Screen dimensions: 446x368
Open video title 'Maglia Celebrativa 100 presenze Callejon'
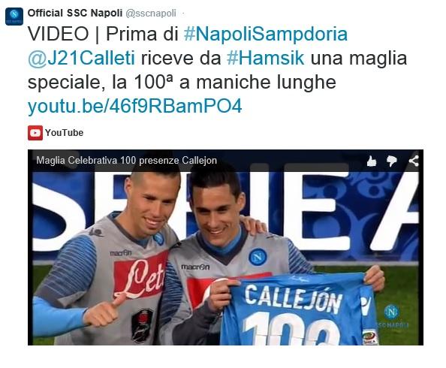coord(127,161)
